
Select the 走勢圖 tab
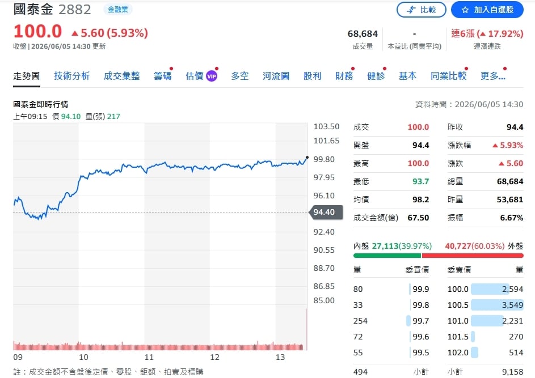27,76
